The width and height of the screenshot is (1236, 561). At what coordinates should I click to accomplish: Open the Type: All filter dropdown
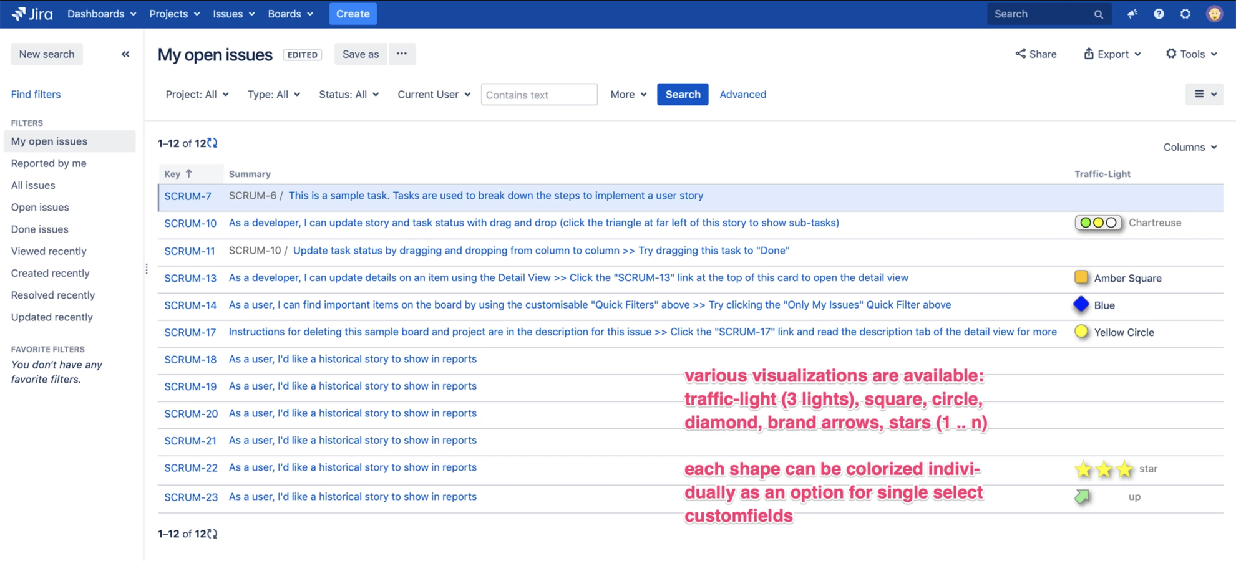(274, 94)
